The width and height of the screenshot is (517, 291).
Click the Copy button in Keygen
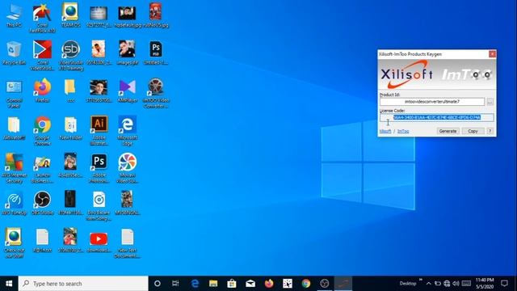click(x=473, y=131)
